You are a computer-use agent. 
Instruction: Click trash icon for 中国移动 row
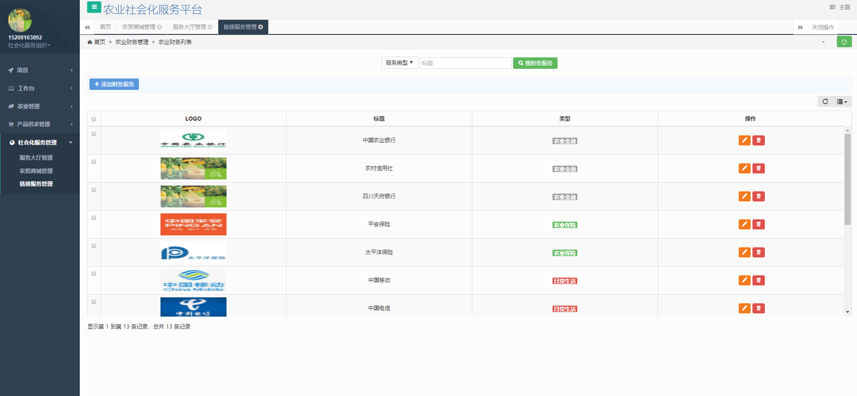[758, 280]
